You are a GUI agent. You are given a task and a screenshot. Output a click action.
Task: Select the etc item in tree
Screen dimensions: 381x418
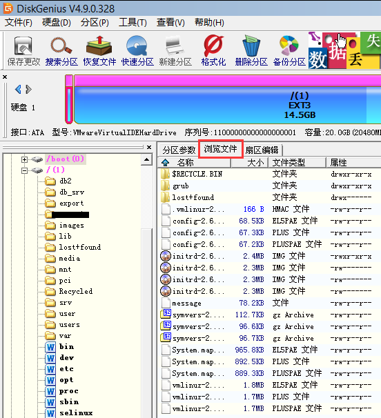pyautogui.click(x=66, y=369)
